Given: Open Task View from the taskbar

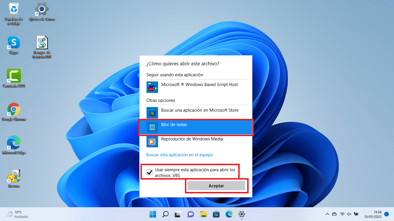Looking at the screenshot, I should click(x=178, y=214).
